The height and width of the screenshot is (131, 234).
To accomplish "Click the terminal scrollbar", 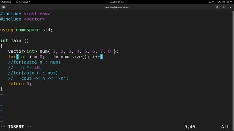I will 233,71.
